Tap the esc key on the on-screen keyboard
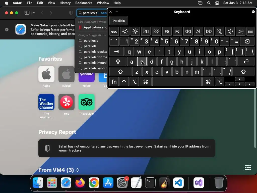 pos(114,31)
